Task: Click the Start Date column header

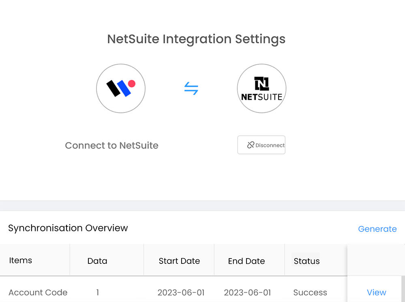Action: 179,261
